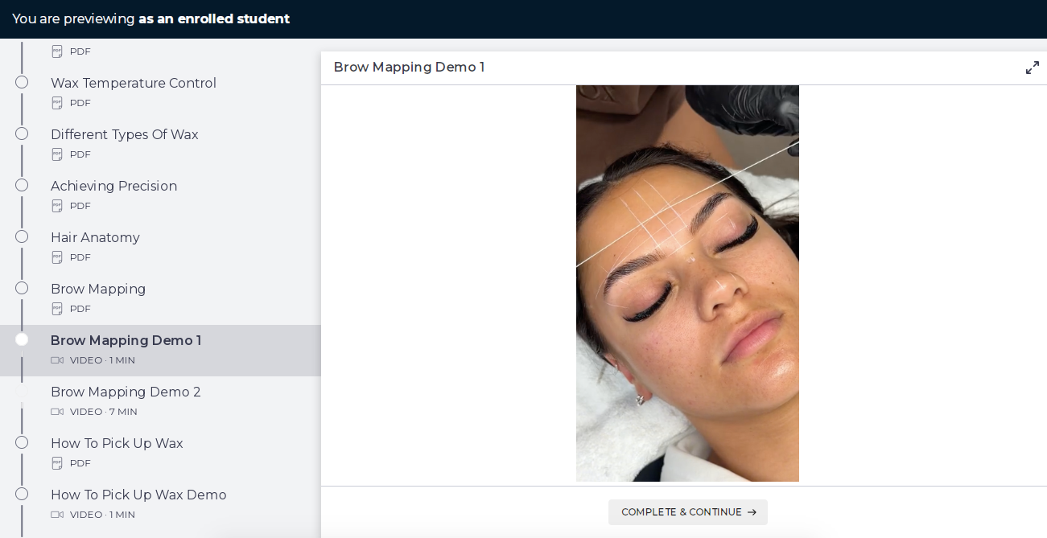The image size is (1047, 538).
Task: Click the video camera icon on Brow Mapping Demo 2
Action: [x=57, y=411]
